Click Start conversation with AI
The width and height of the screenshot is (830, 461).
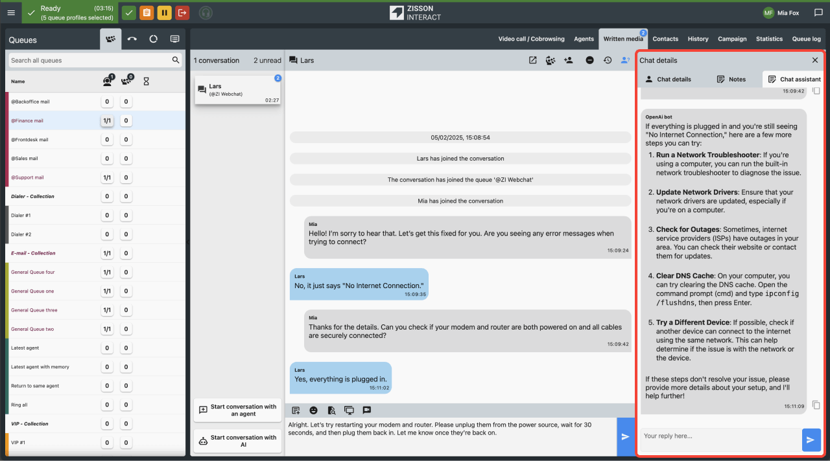pos(237,441)
